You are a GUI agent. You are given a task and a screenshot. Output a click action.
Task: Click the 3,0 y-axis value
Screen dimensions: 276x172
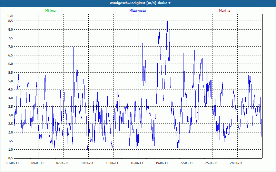click(x=11, y=115)
